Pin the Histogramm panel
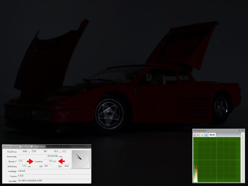Viewport: 248px width, 186px height. point(240,131)
